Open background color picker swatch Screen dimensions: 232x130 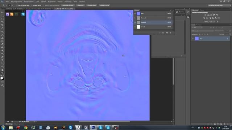pos(3,79)
